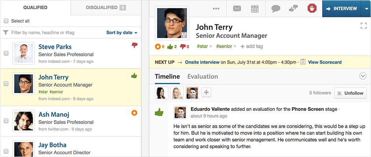Screen dimensions: 371x157
Task: Click Steve Parks' red thumbs down icon
Action: 134,45
